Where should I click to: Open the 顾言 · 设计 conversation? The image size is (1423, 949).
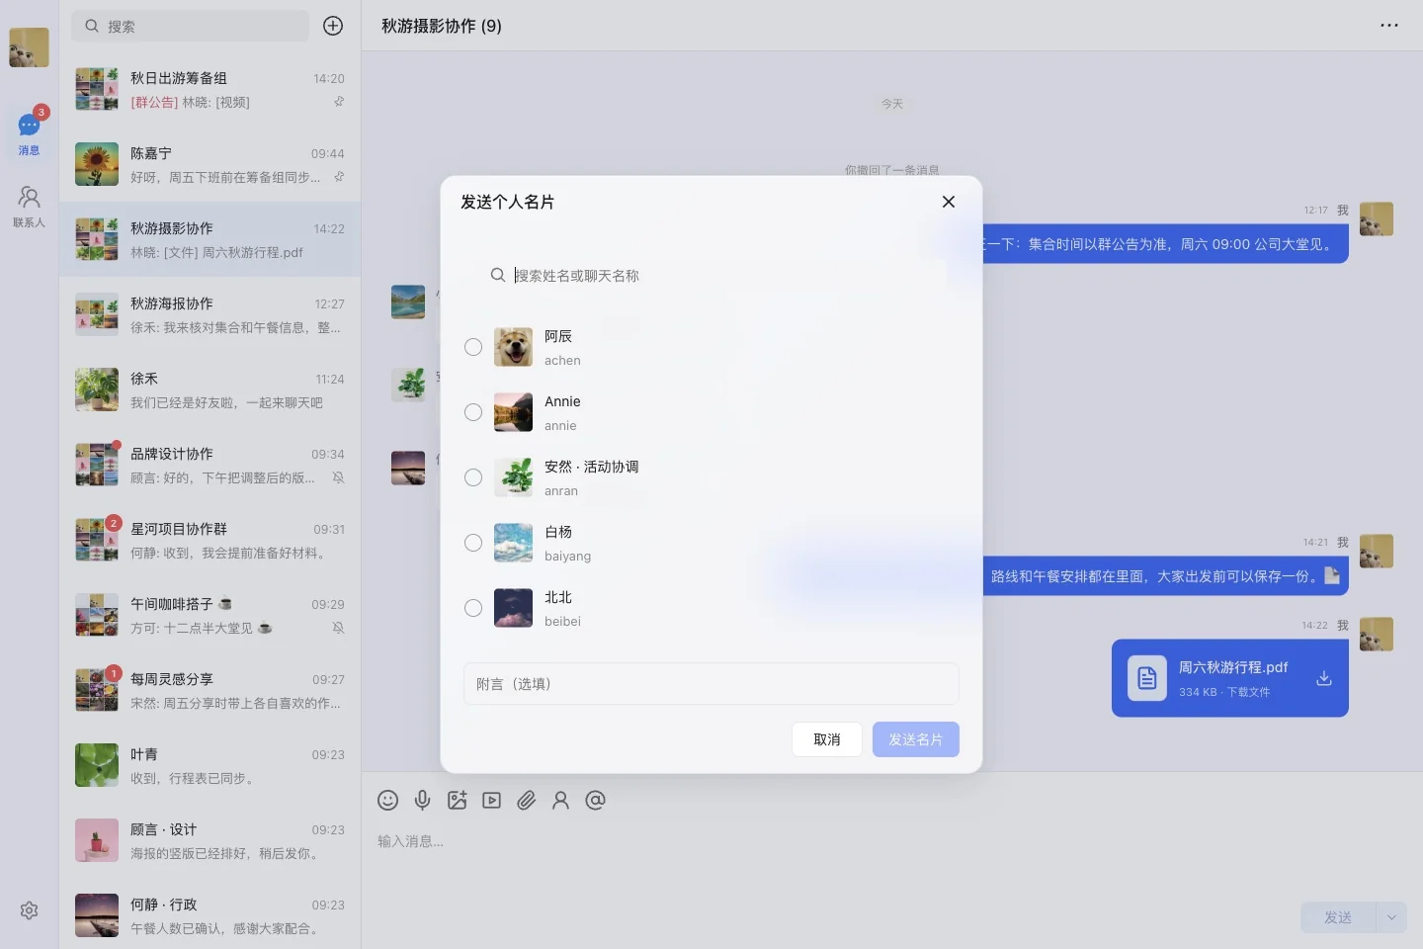point(209,840)
